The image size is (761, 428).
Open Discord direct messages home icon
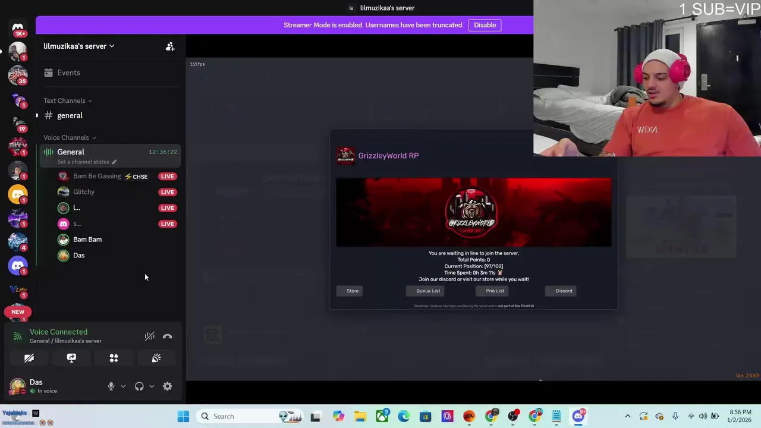18,28
